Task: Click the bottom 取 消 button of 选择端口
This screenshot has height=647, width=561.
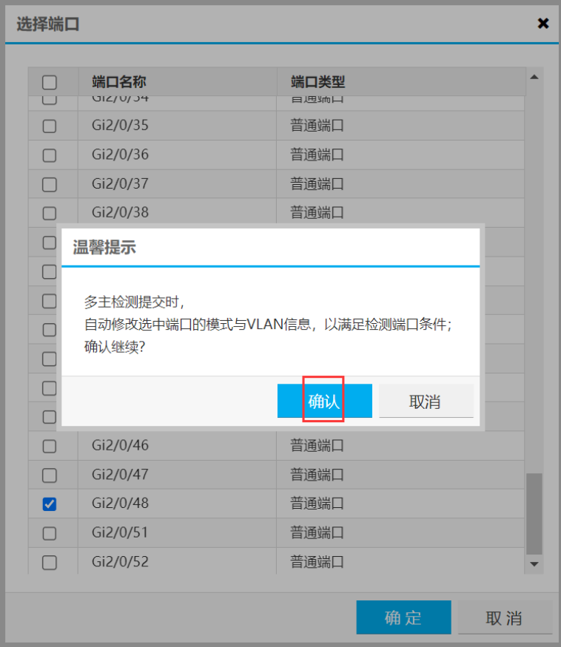Action: (505, 617)
